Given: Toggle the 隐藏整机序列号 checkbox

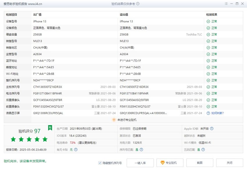Looking at the screenshot, I should point(100,163).
